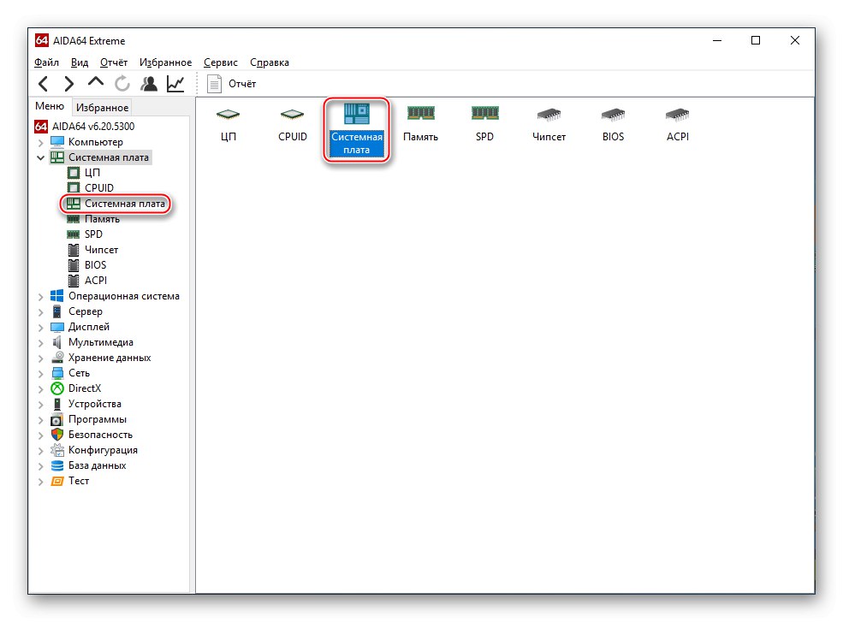Open the Избранное menu in the menu bar
The image size is (843, 622).
tap(165, 62)
